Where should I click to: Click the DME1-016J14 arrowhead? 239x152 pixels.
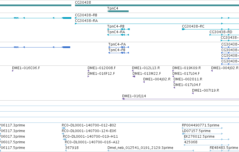[123, 99]
